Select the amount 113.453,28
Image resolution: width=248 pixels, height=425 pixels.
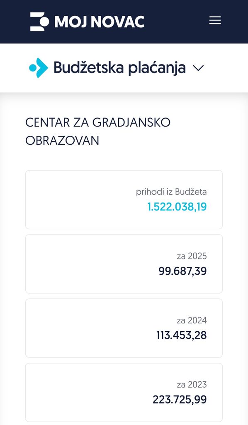coord(181,335)
